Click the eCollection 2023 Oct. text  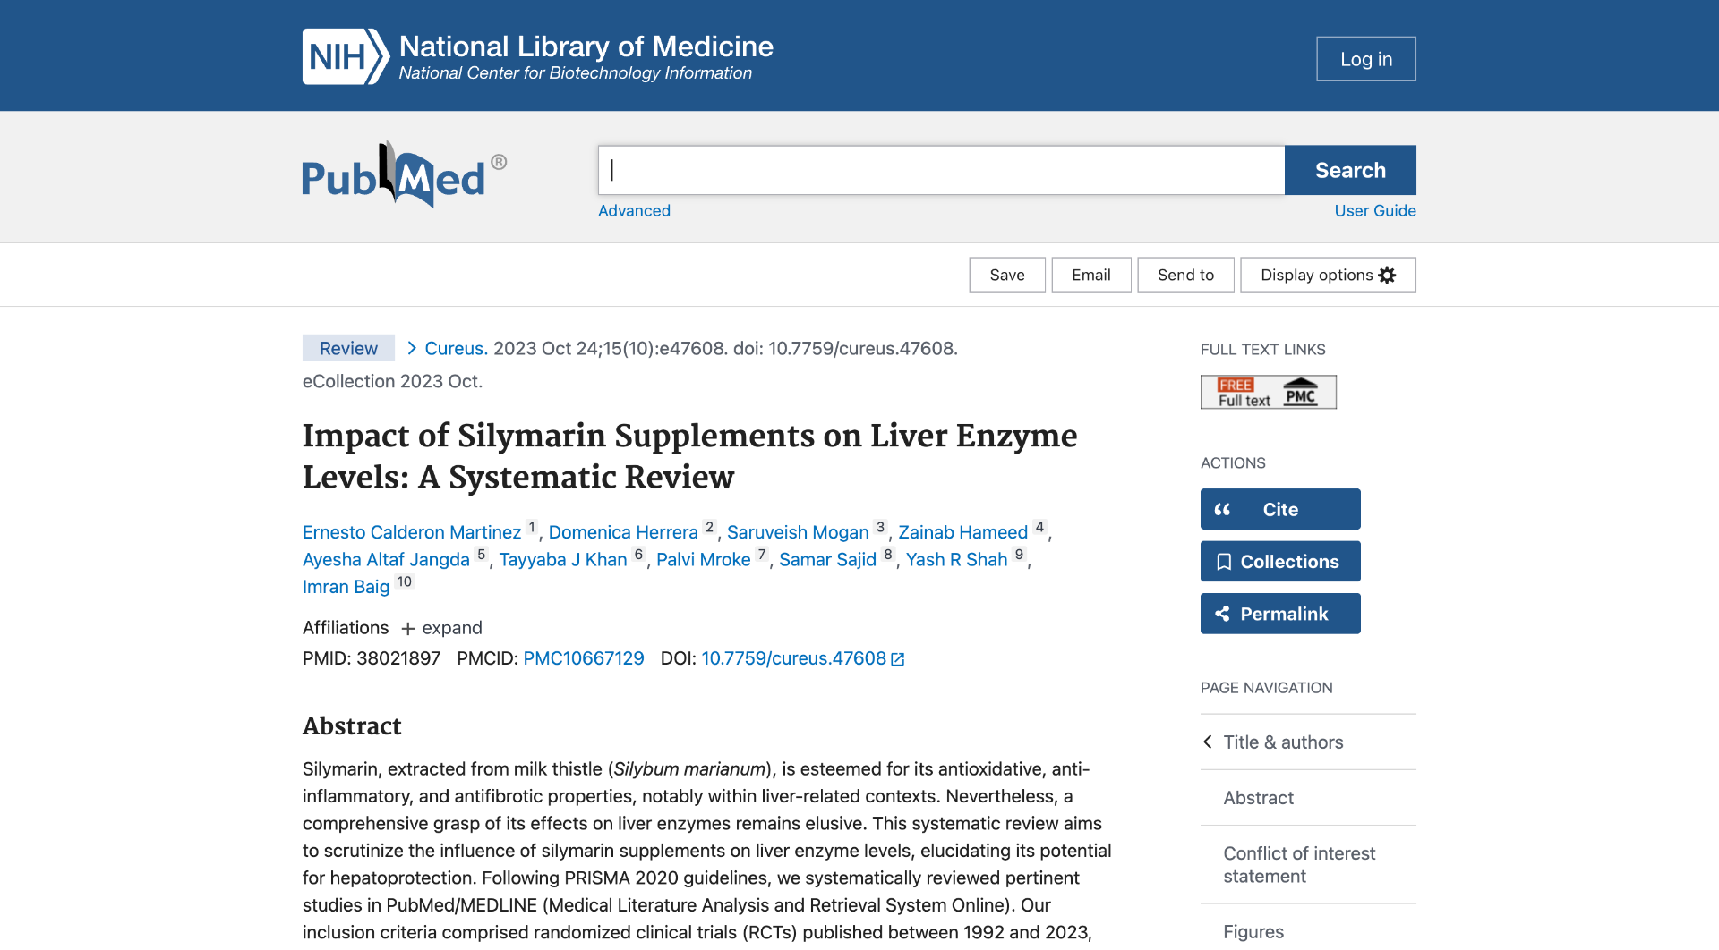(392, 381)
